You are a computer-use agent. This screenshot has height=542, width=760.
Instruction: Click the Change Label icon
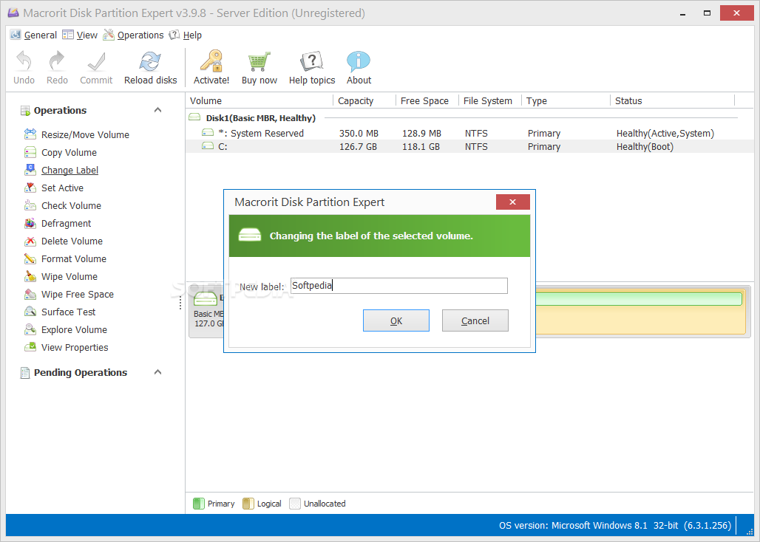click(30, 170)
